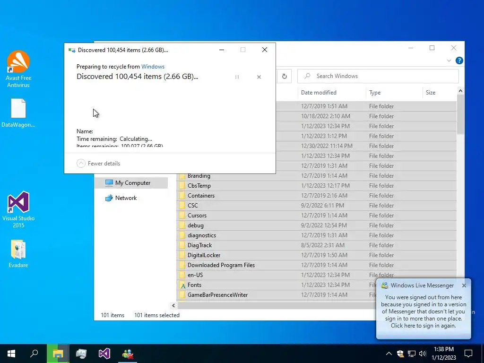The image size is (484, 363).
Task: Open Visual Studio 2015 desktop shortcut
Action: [x=18, y=209]
